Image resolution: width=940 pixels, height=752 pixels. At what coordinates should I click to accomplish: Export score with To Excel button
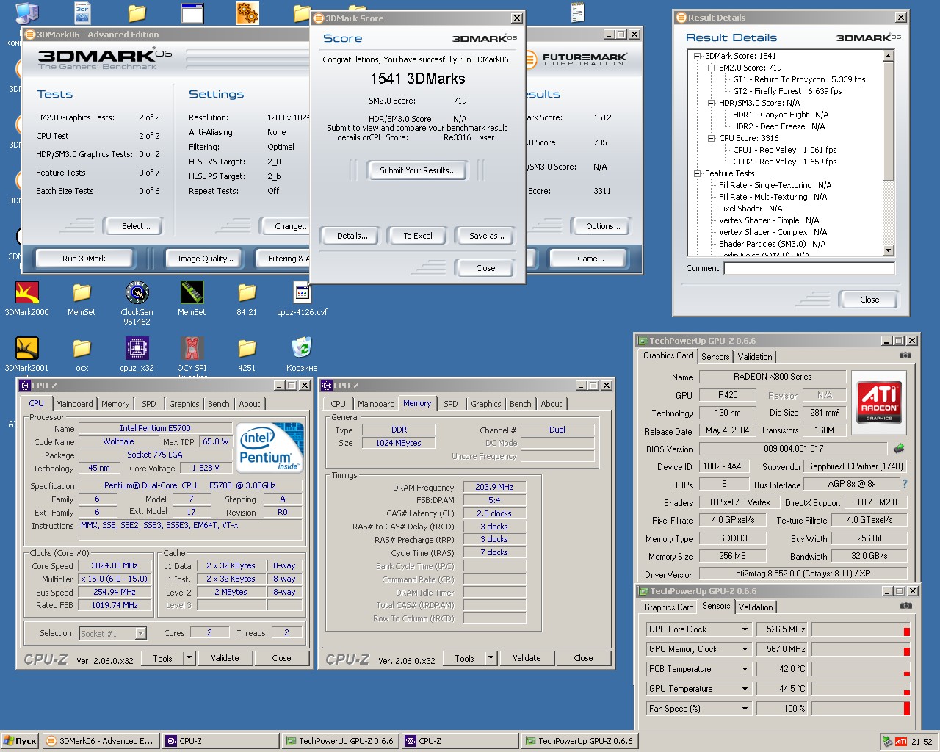click(418, 236)
